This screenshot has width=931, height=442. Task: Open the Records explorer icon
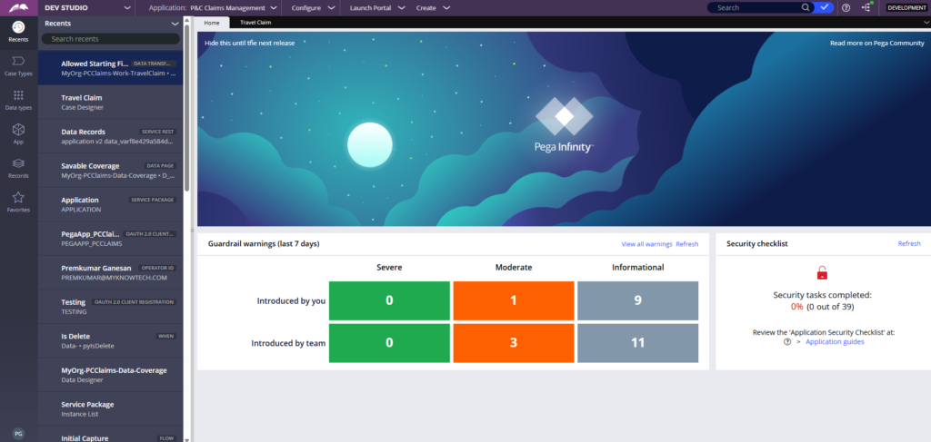pyautogui.click(x=18, y=168)
